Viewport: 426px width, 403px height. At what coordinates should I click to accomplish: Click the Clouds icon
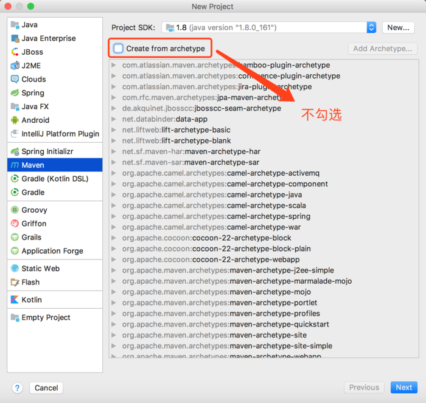[x=15, y=79]
